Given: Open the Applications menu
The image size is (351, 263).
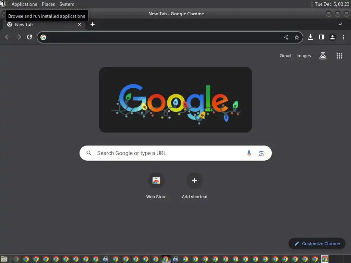Looking at the screenshot, I should click(x=24, y=4).
